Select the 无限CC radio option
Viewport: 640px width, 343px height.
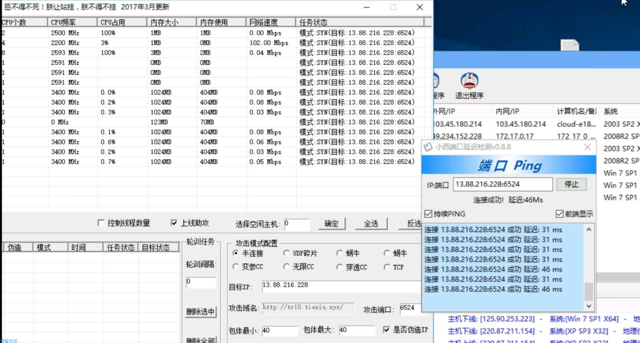tap(286, 267)
